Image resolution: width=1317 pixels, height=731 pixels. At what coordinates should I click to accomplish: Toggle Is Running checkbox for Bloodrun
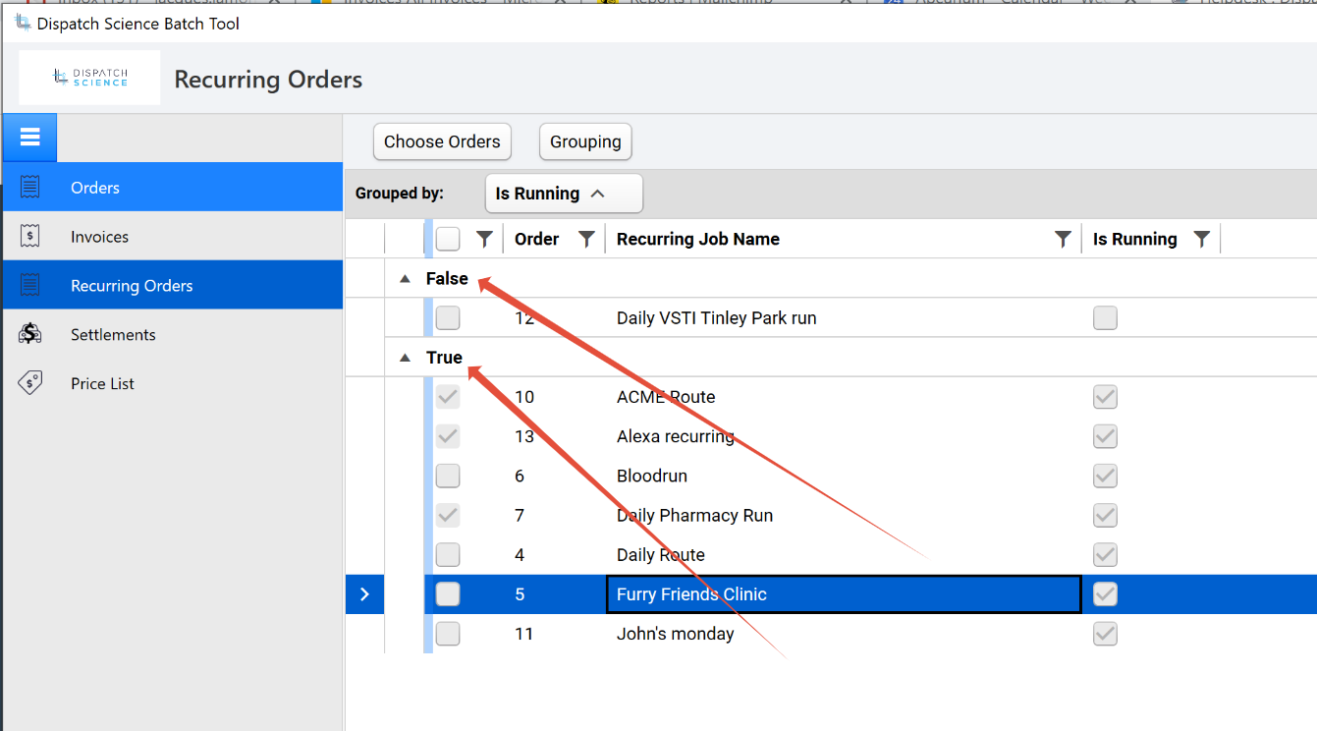pyautogui.click(x=1105, y=476)
